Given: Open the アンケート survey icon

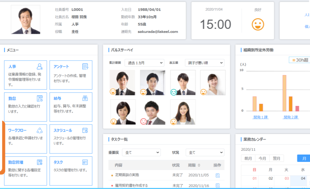Looking at the screenshot, I should pyautogui.click(x=85, y=66).
